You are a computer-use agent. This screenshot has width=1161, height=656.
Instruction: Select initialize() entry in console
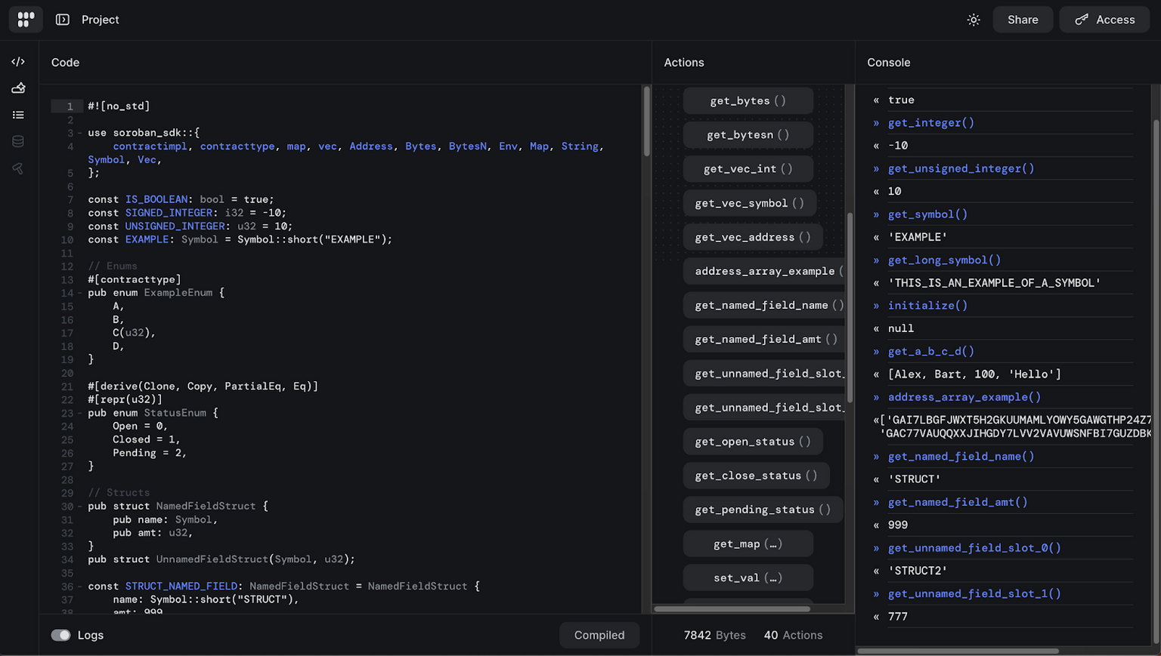[927, 306]
